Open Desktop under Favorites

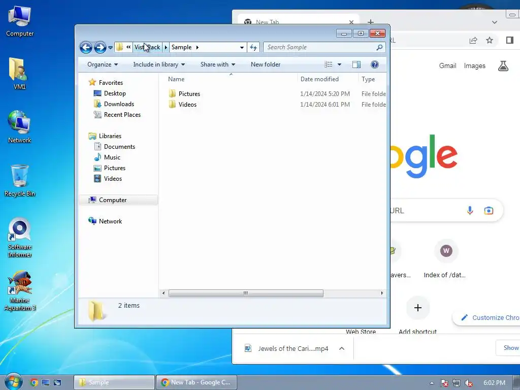115,93
